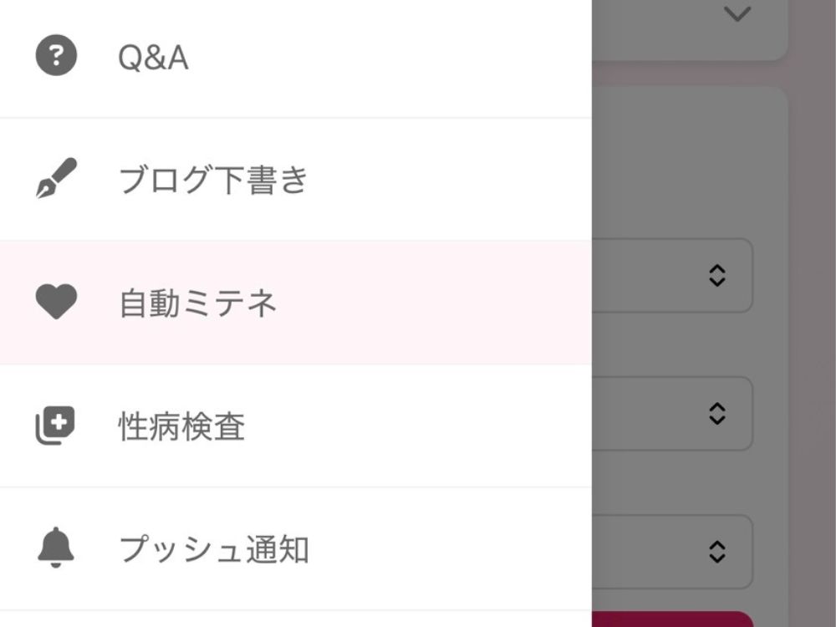Open the プッシュ通知 menu item
This screenshot has height=627, width=836.
click(x=213, y=548)
